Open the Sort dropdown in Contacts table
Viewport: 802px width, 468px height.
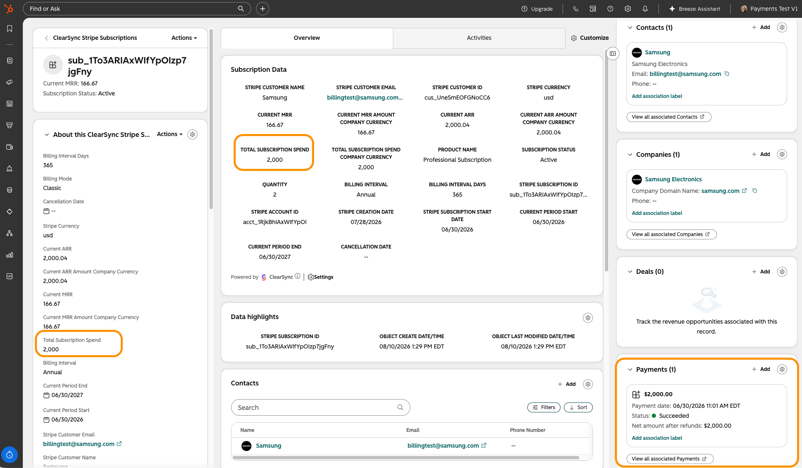point(578,407)
